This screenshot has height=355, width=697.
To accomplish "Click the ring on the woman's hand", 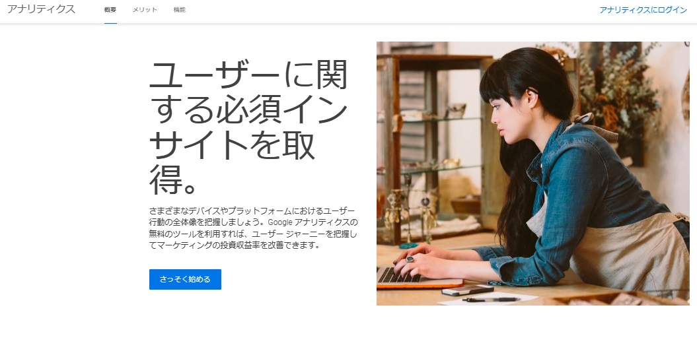I will (x=410, y=259).
